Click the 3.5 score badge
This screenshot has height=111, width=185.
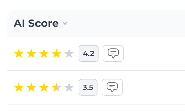pos(88,87)
